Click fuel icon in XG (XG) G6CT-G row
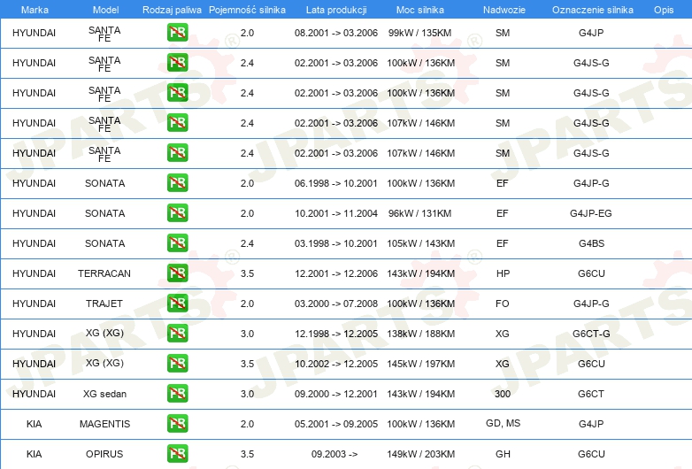The image size is (692, 469). 177,333
